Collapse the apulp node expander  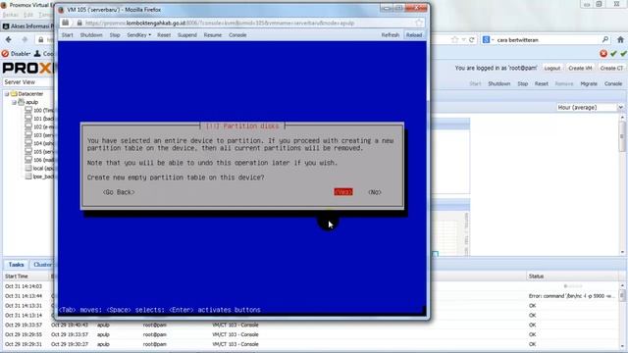coord(14,102)
